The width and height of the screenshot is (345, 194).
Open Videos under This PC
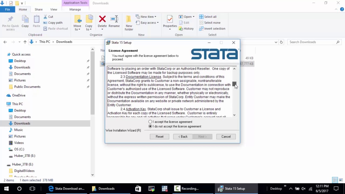[19, 143]
